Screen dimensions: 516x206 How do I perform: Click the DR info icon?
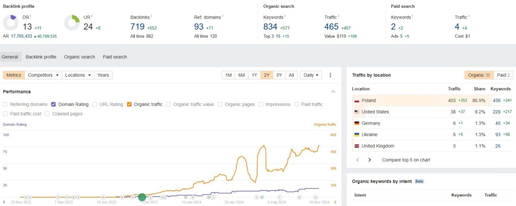pyautogui.click(x=31, y=16)
